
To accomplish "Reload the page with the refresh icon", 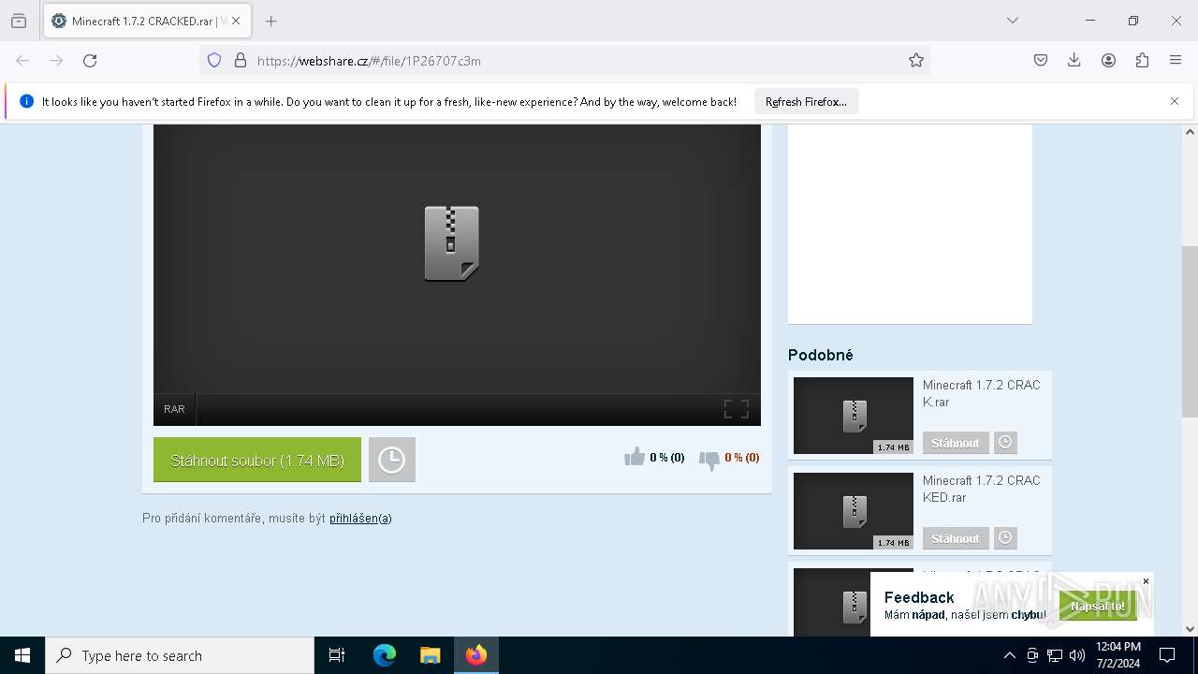I will (x=90, y=61).
